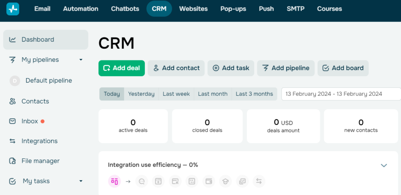Collapse the Integration use efficiency panel

pos(384,165)
